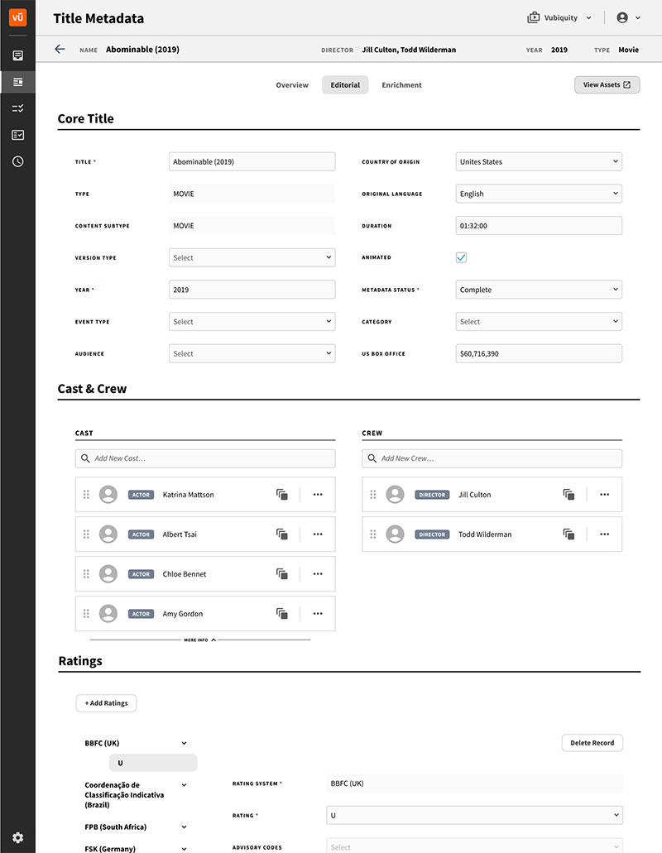662x853 pixels.
Task: Click the Vubiquity organization icon
Action: (533, 17)
